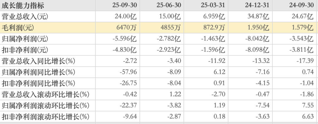Click the 营业总收入同比增长(%) row label
This screenshot has height=124, width=318.
click(38, 61)
